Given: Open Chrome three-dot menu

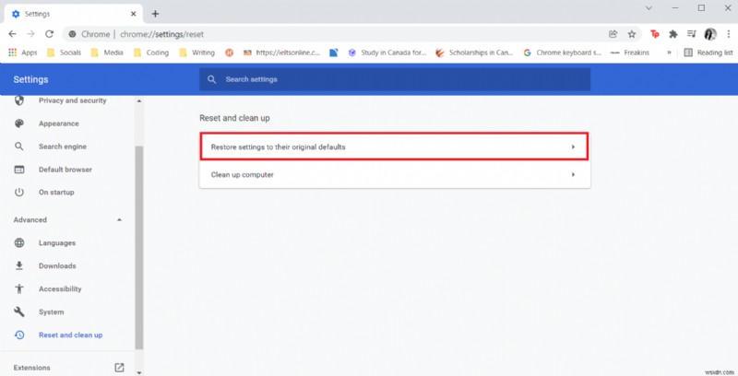Looking at the screenshot, I should click(x=729, y=34).
